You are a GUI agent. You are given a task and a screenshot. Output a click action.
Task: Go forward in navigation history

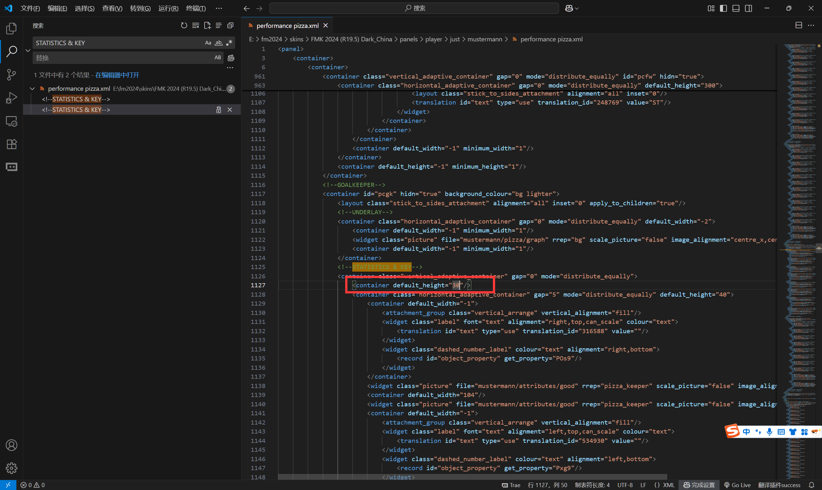tap(259, 8)
